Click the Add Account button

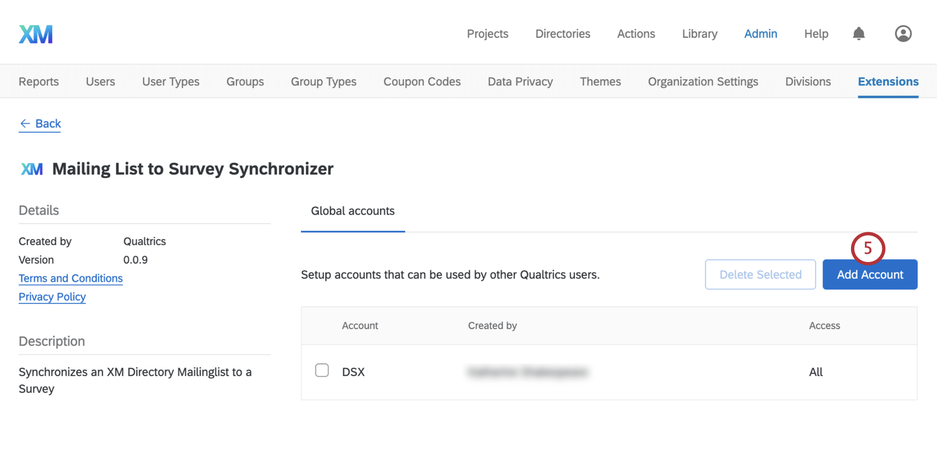tap(870, 275)
